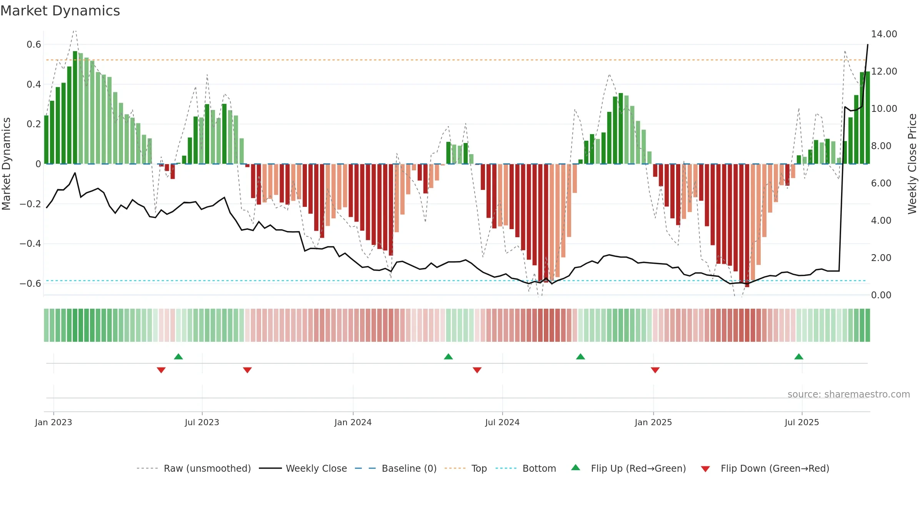Click the 0.2 left axis tick
Image resolution: width=923 pixels, height=519 pixels.
tap(34, 124)
